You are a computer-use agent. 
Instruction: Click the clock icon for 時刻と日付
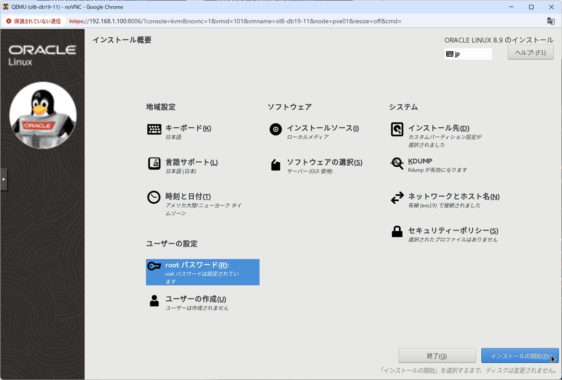[154, 197]
